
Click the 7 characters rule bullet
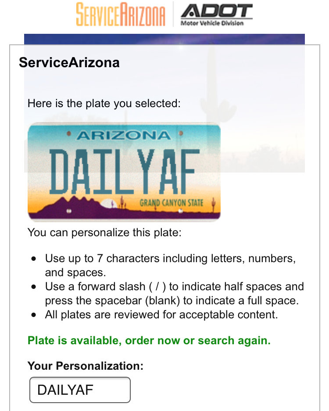[x=170, y=265]
